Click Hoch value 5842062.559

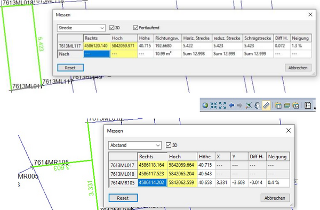pos(182,182)
